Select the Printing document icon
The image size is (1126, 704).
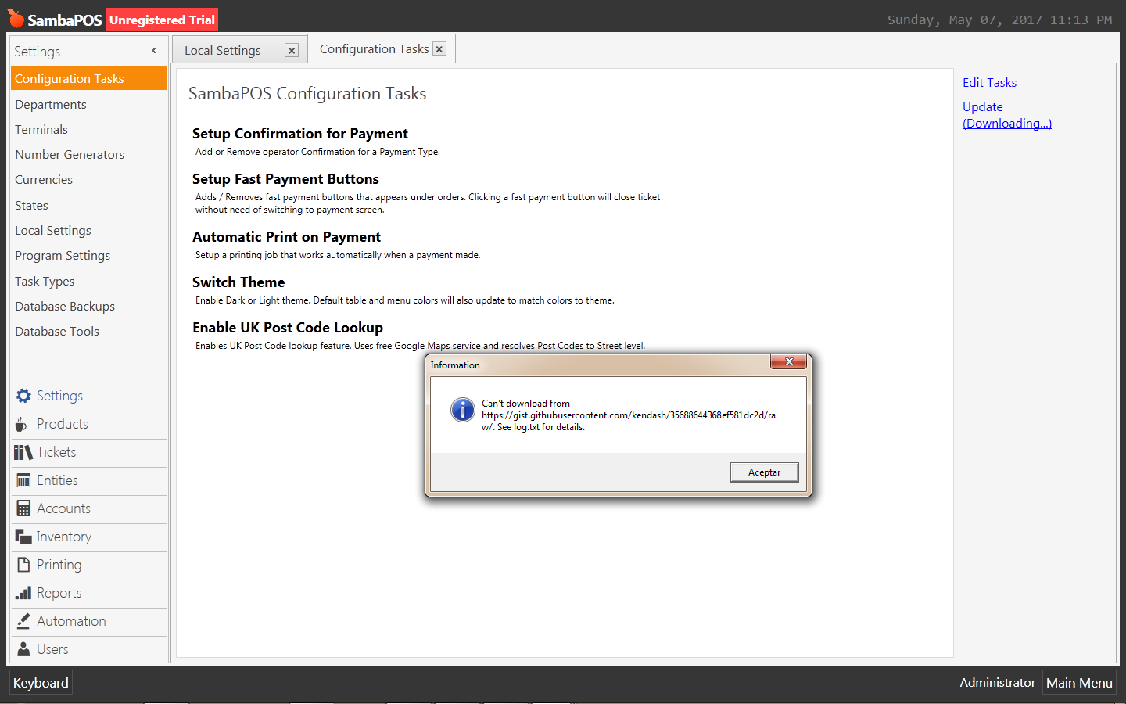(x=23, y=565)
